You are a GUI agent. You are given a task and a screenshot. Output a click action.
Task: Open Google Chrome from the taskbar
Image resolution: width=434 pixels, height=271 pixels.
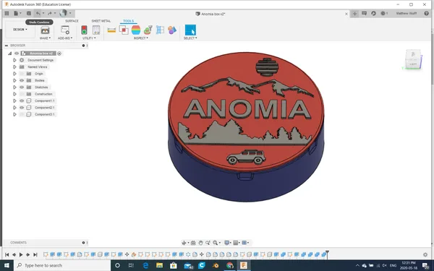tap(230, 265)
